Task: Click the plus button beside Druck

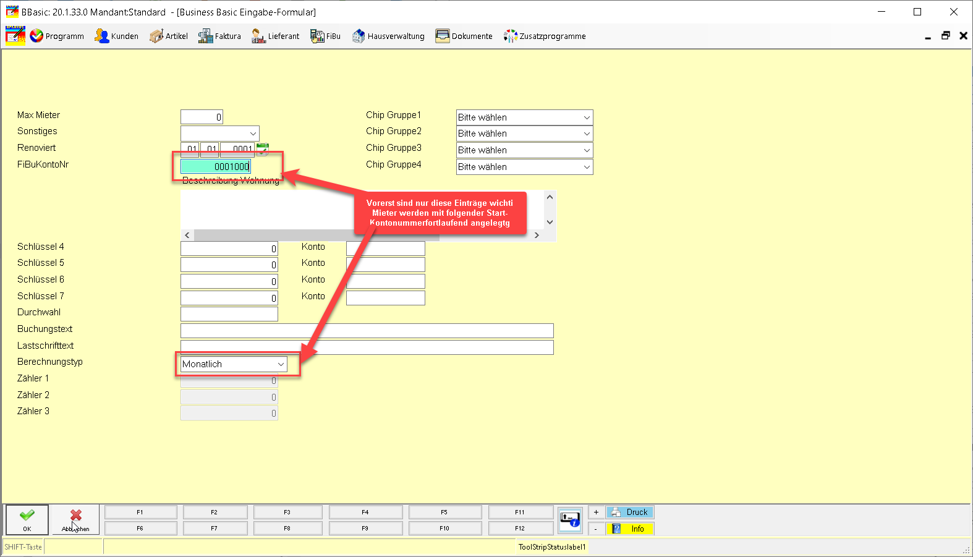Action: coord(596,512)
